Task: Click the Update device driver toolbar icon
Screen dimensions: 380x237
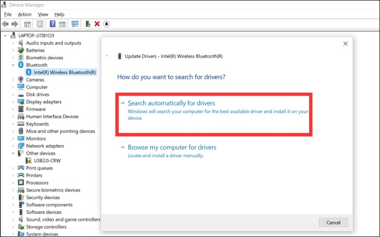Action: click(x=88, y=24)
